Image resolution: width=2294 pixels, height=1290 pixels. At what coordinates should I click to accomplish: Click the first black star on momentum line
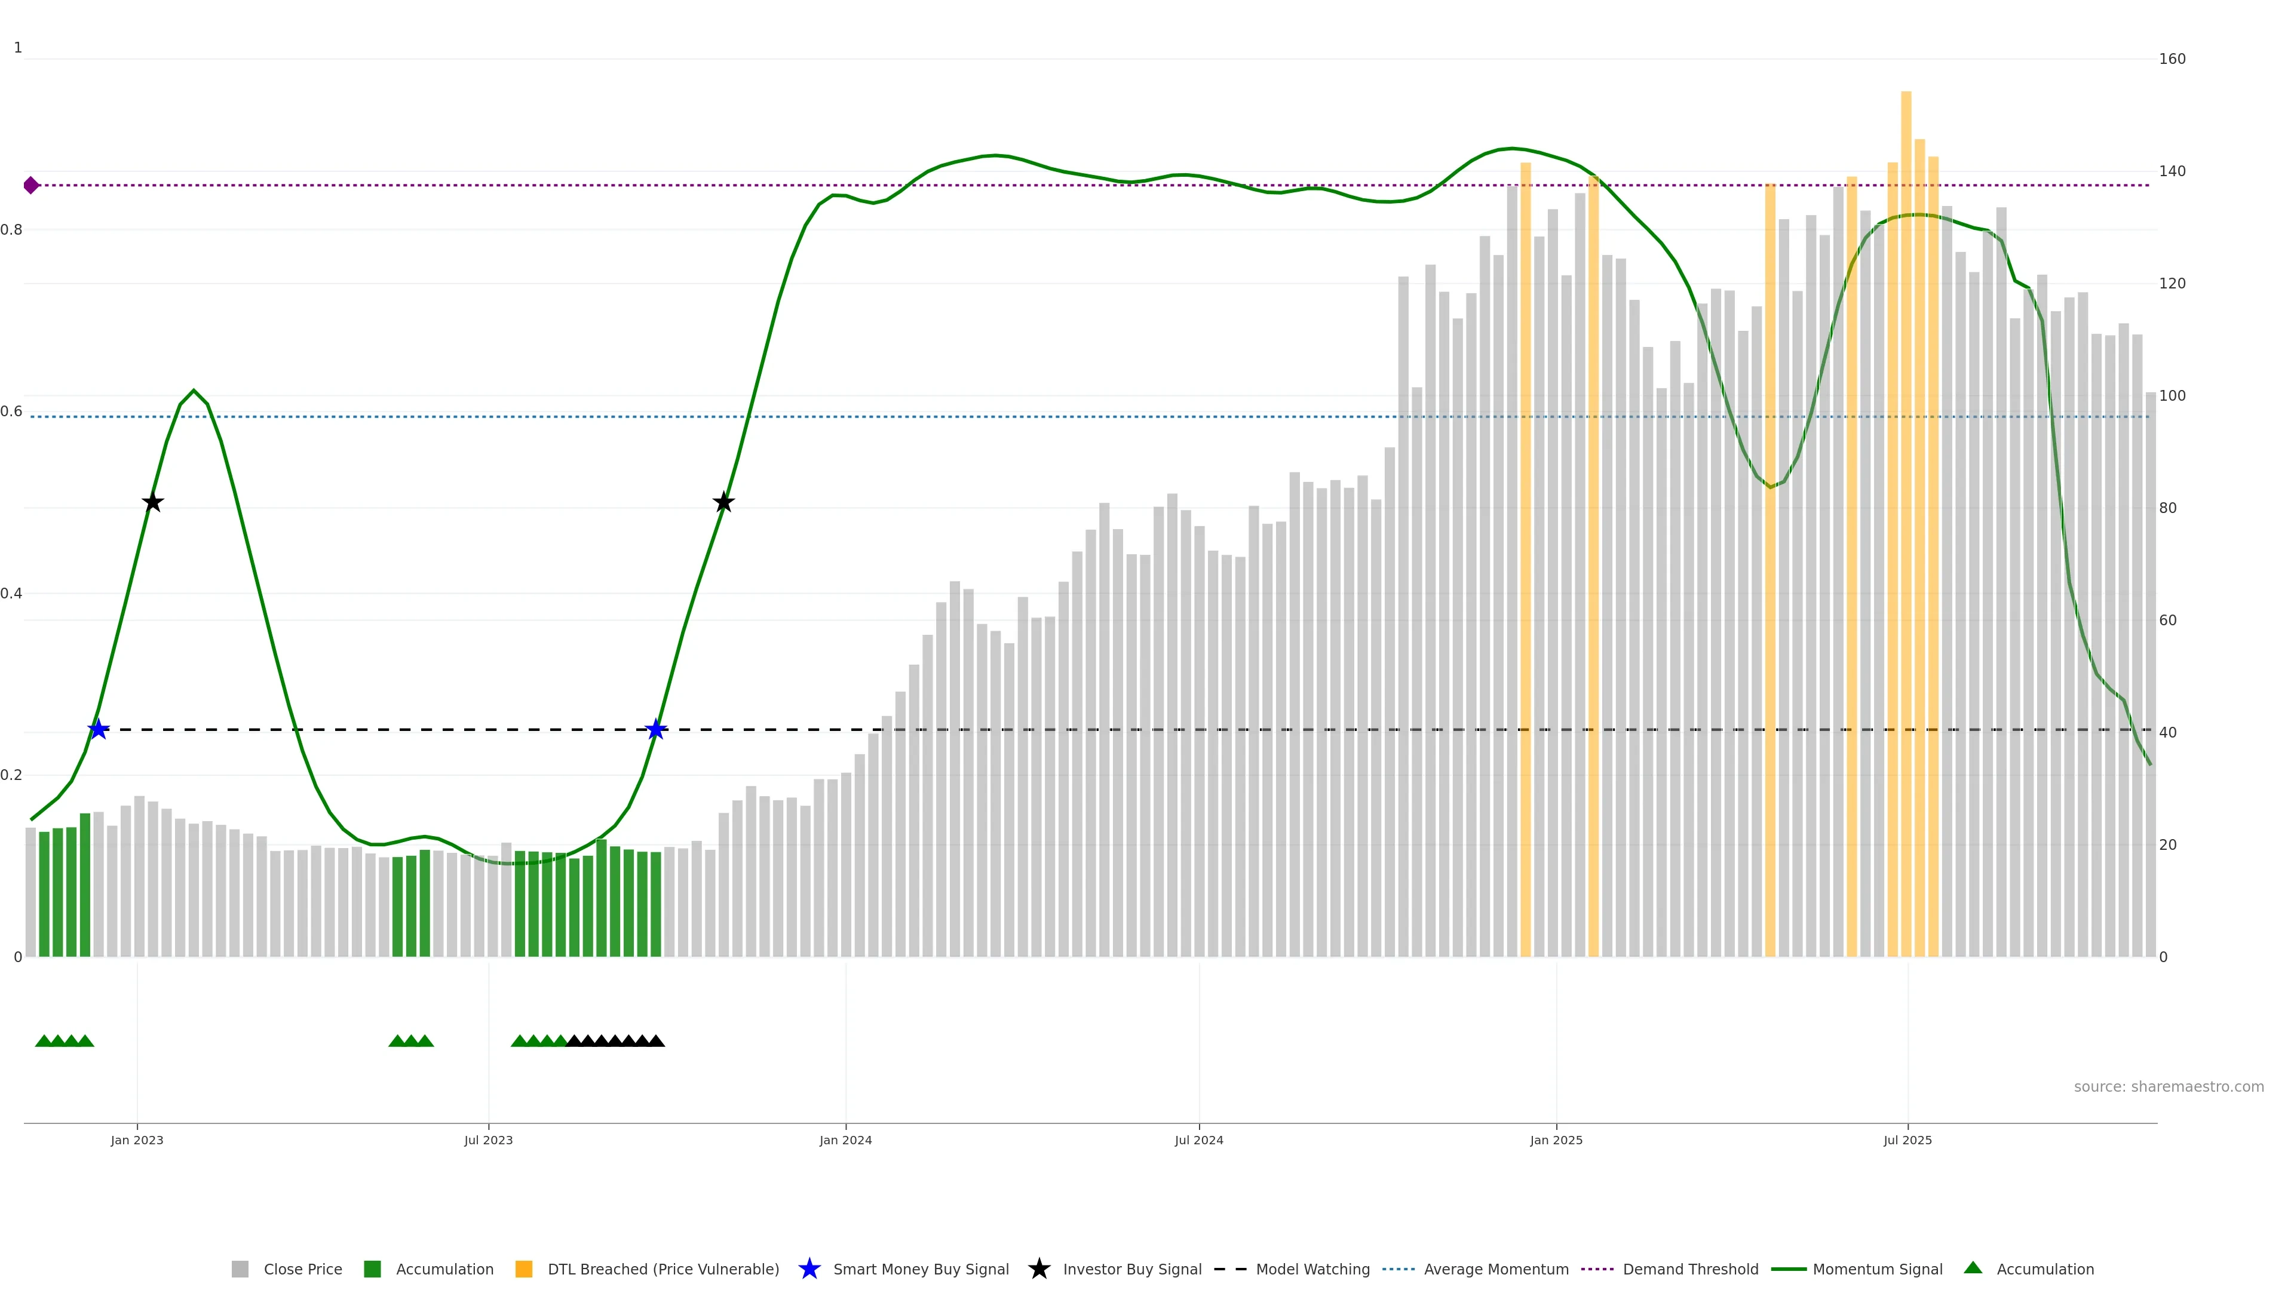(x=152, y=502)
